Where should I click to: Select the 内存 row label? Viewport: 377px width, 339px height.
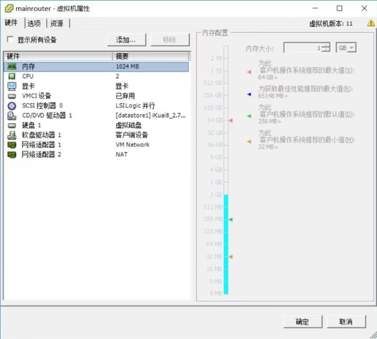click(x=29, y=67)
